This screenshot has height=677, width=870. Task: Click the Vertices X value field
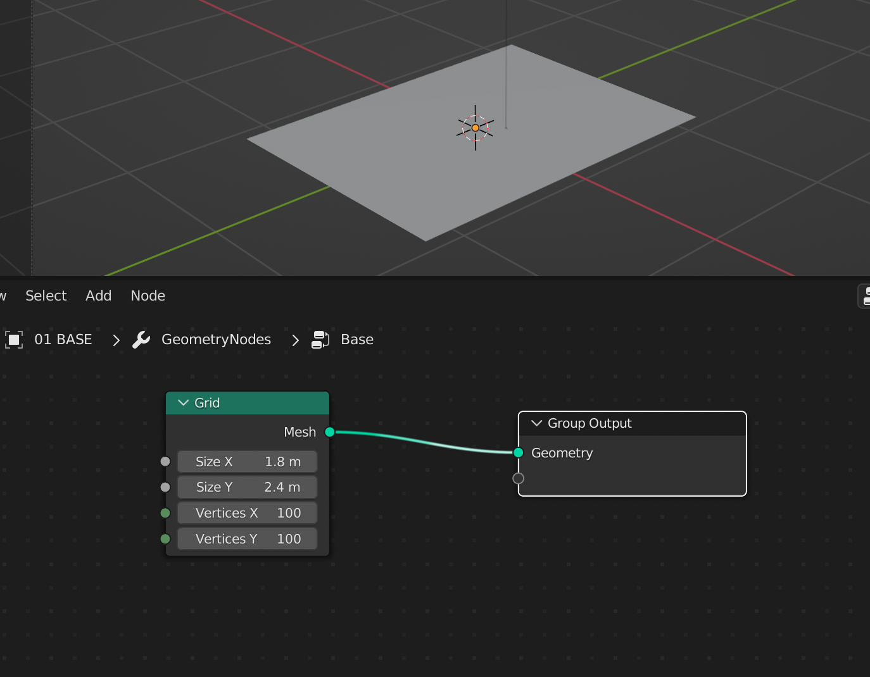pos(247,513)
